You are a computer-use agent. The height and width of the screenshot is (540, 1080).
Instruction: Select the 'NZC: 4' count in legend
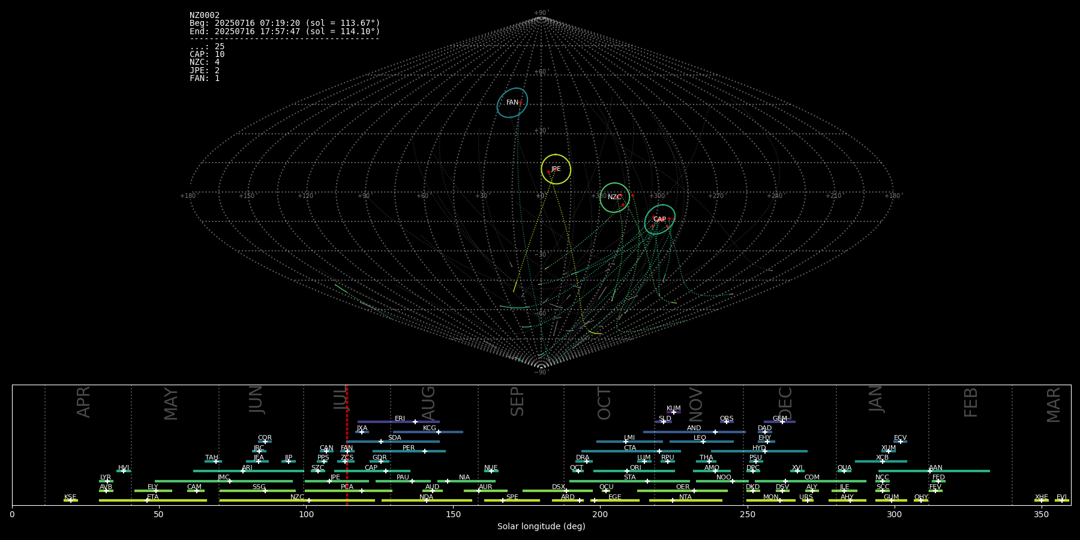(205, 62)
